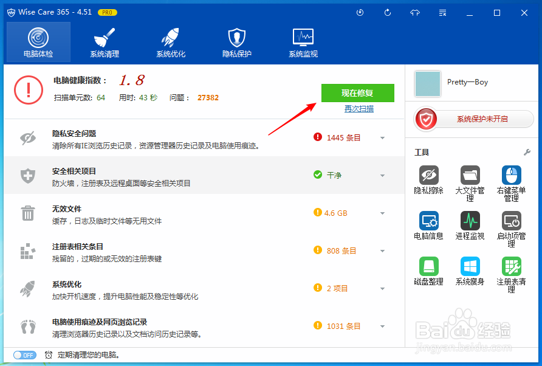Expand the 注册表相关条目 row dropdown

pyautogui.click(x=382, y=251)
